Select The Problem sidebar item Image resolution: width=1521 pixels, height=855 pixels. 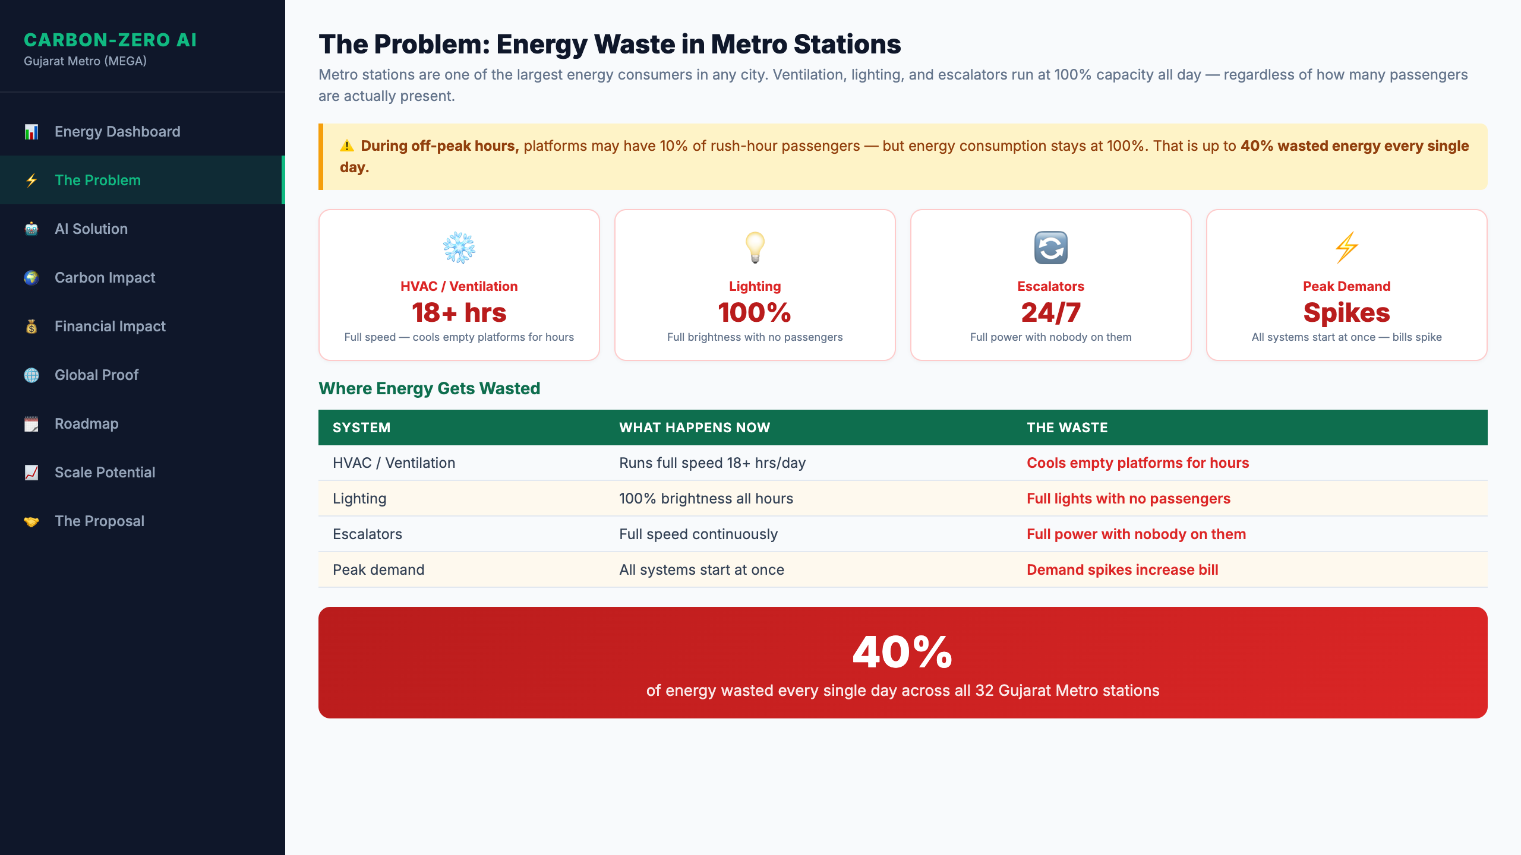pos(97,180)
